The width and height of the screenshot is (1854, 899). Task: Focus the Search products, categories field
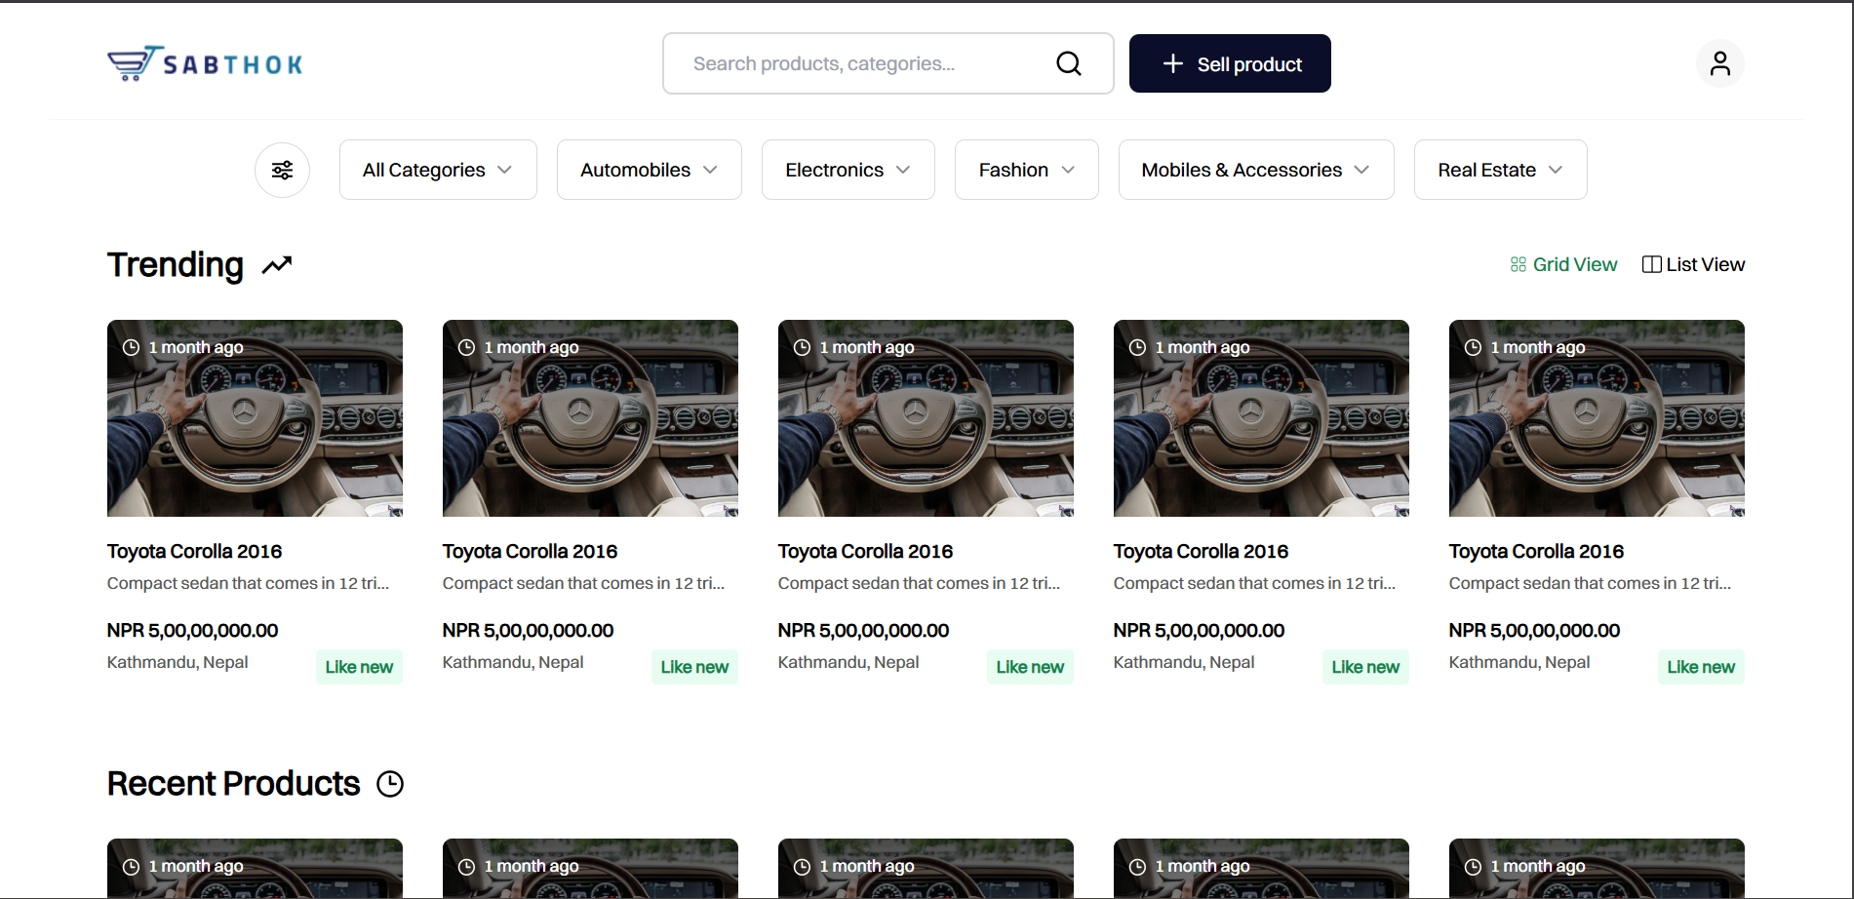[x=858, y=63]
